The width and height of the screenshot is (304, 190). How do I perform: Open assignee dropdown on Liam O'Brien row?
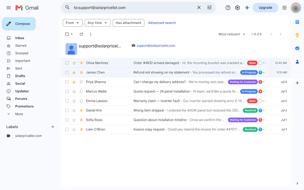pyautogui.click(x=264, y=130)
